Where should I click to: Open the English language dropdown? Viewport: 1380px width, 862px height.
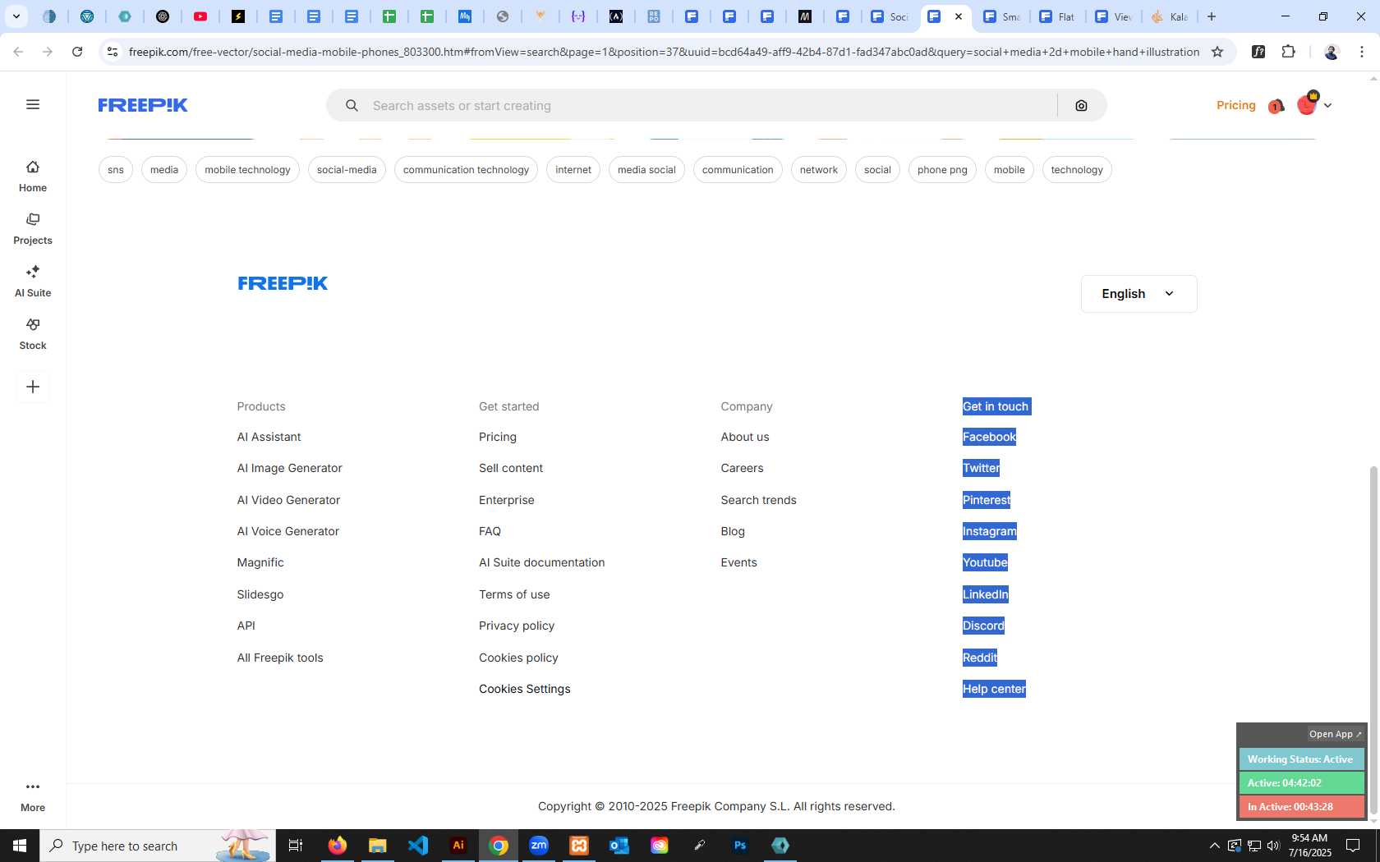pos(1138,294)
